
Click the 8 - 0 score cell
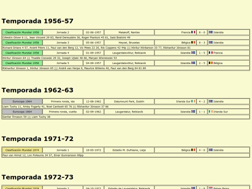(x=202, y=32)
